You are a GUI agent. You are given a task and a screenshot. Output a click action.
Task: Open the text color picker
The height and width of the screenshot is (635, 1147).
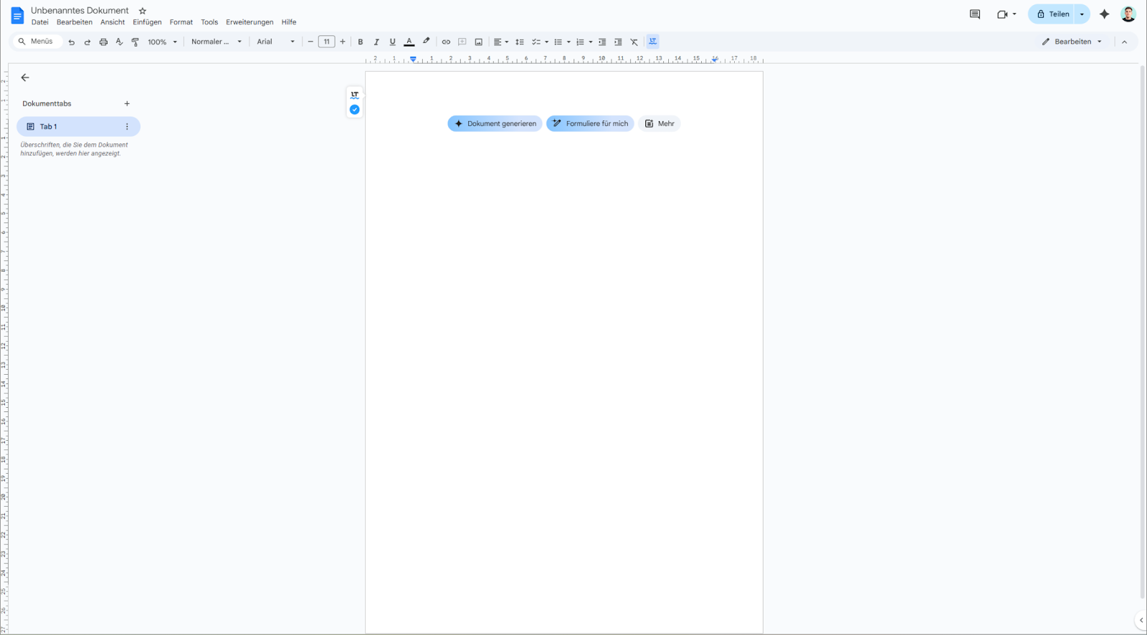coord(409,42)
